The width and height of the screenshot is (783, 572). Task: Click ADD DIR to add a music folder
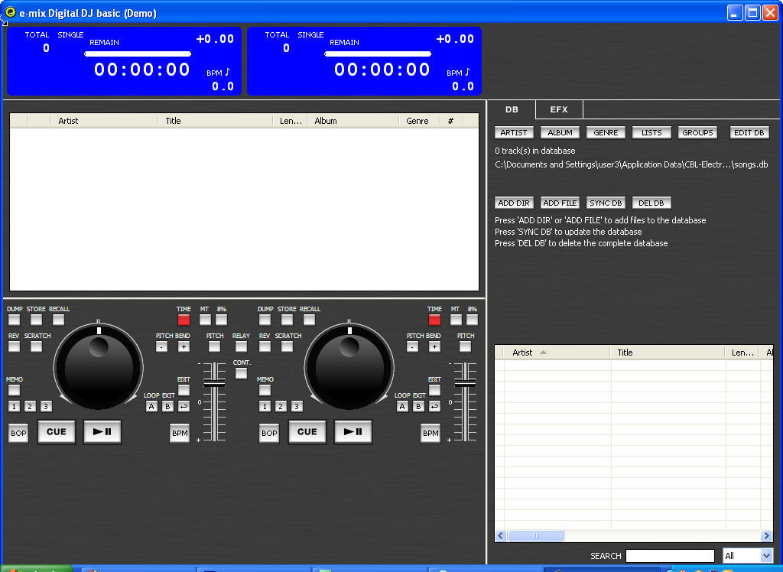click(x=513, y=203)
